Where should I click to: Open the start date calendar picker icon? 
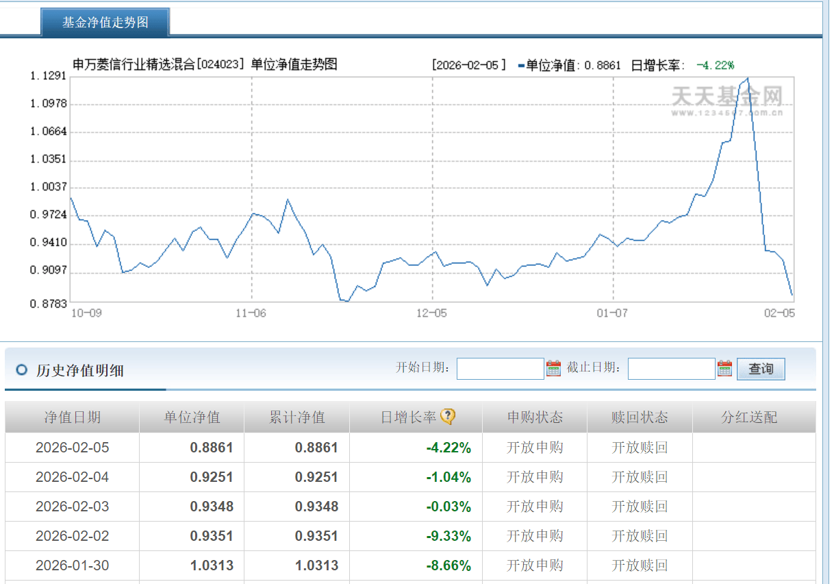point(553,369)
